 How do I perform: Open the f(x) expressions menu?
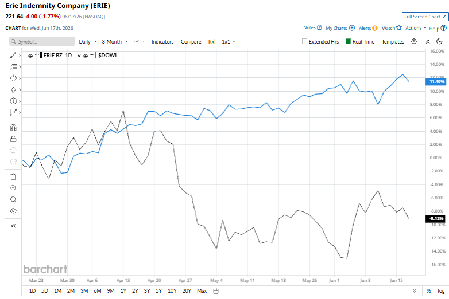click(212, 42)
